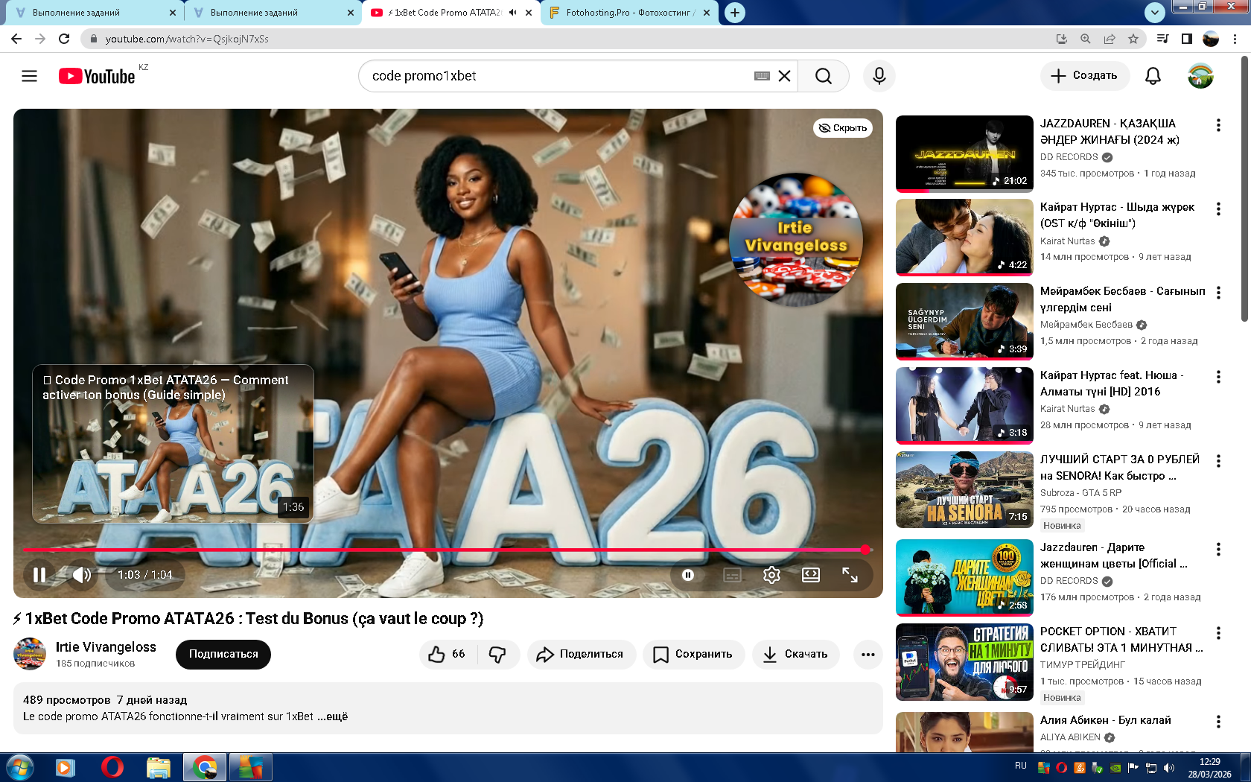Screen dimensions: 1251x782
Task: Toggle the autoplay switch in player
Action: pos(688,575)
